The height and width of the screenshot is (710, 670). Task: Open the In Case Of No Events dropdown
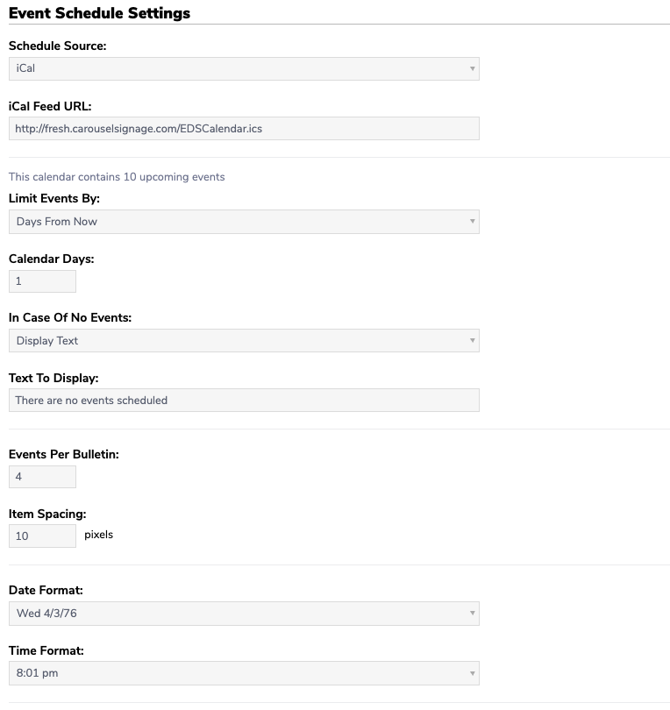coord(244,340)
